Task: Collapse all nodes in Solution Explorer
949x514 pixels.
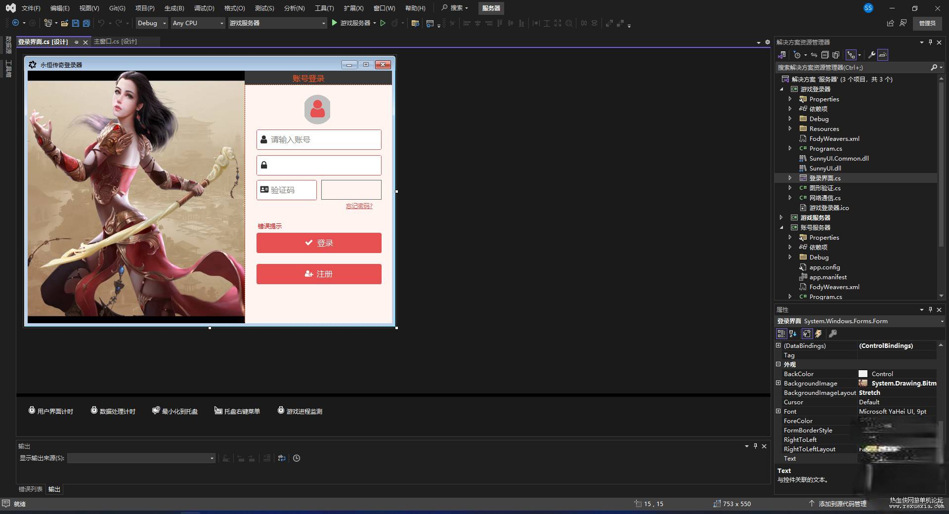Action: pos(825,55)
